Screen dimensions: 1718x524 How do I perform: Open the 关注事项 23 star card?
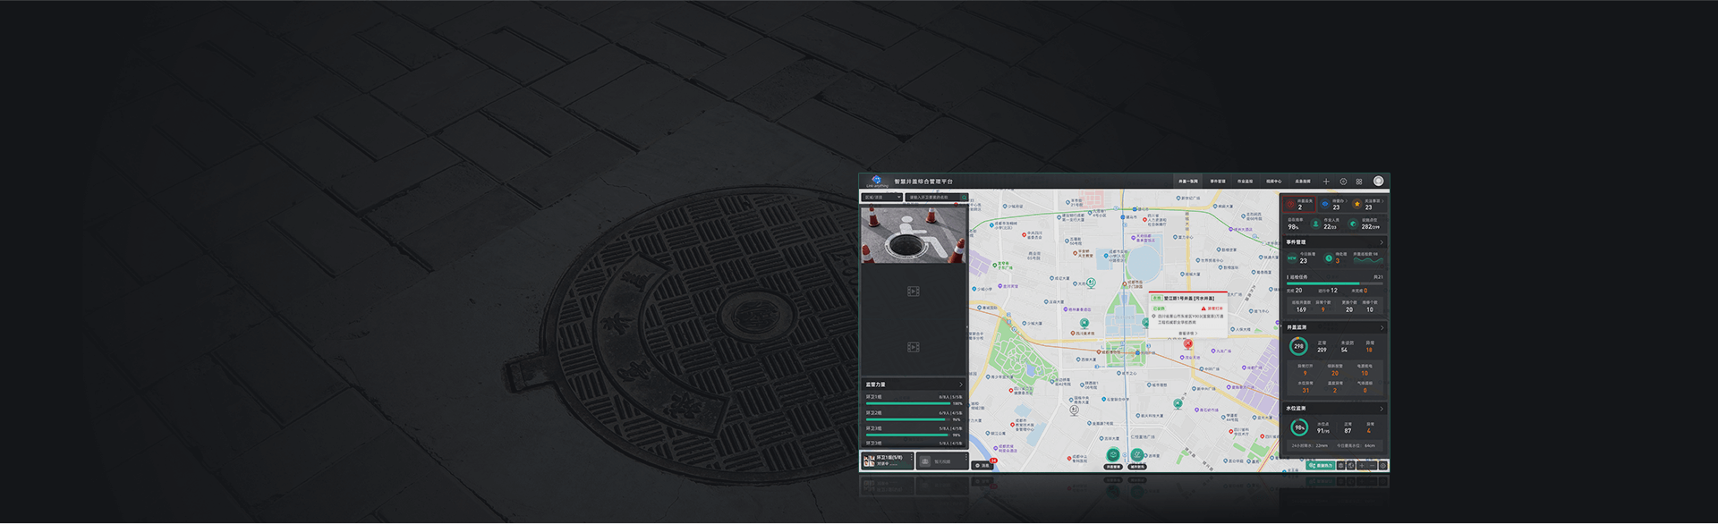(1368, 205)
